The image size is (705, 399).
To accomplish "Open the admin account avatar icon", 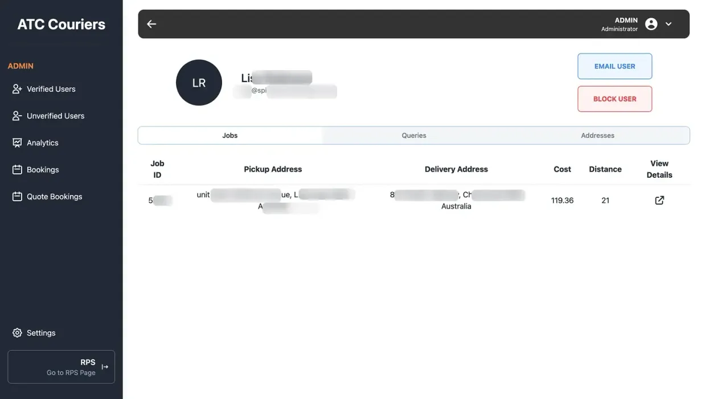I will point(651,24).
